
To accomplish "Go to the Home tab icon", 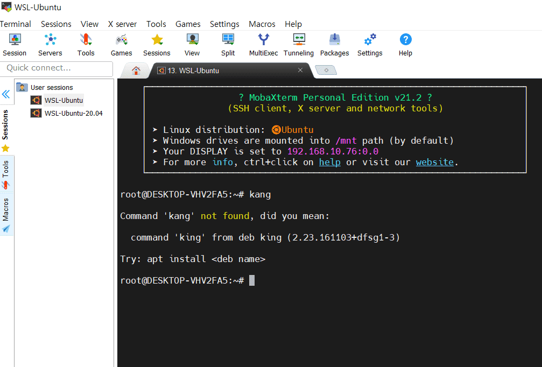I will coord(136,70).
